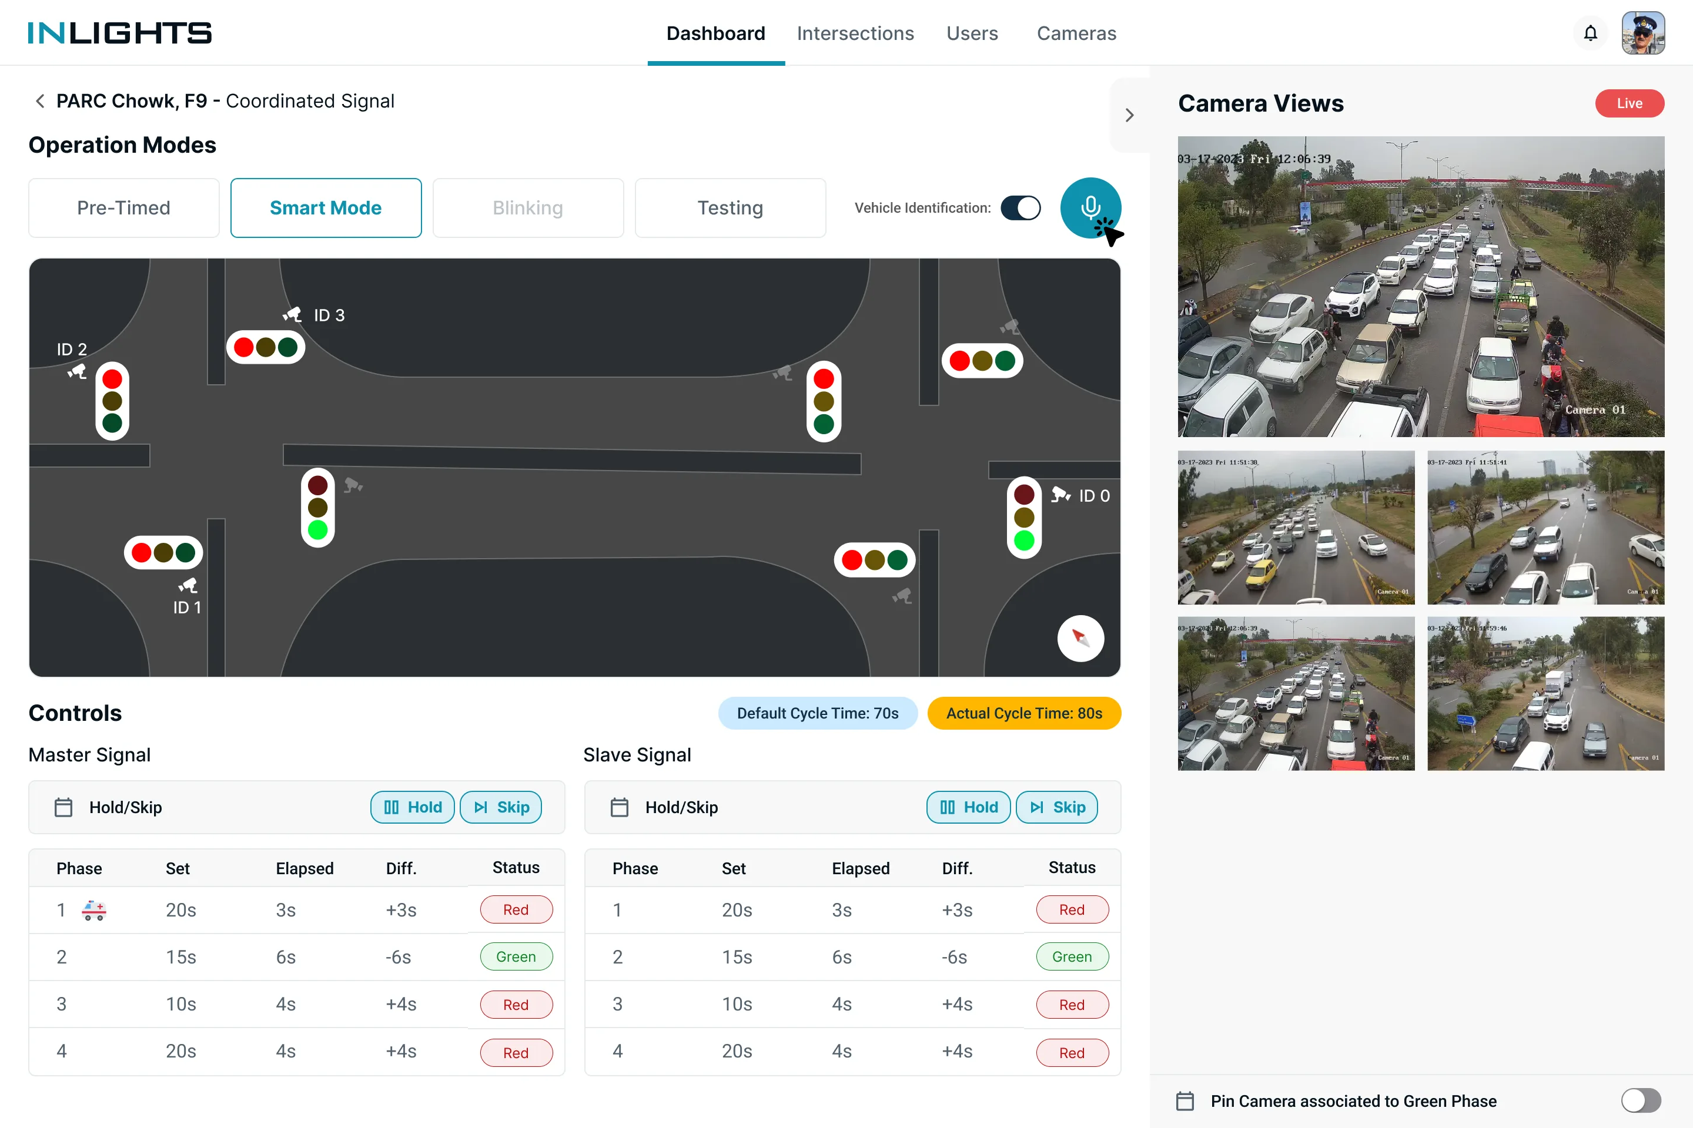Click Skip button for Slave Signal
Viewport: 1693px width, 1128px height.
click(1057, 807)
